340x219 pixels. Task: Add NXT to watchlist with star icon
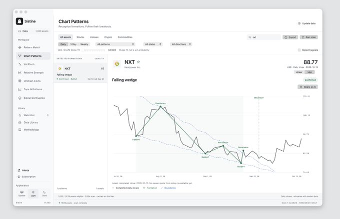pyautogui.click(x=138, y=62)
